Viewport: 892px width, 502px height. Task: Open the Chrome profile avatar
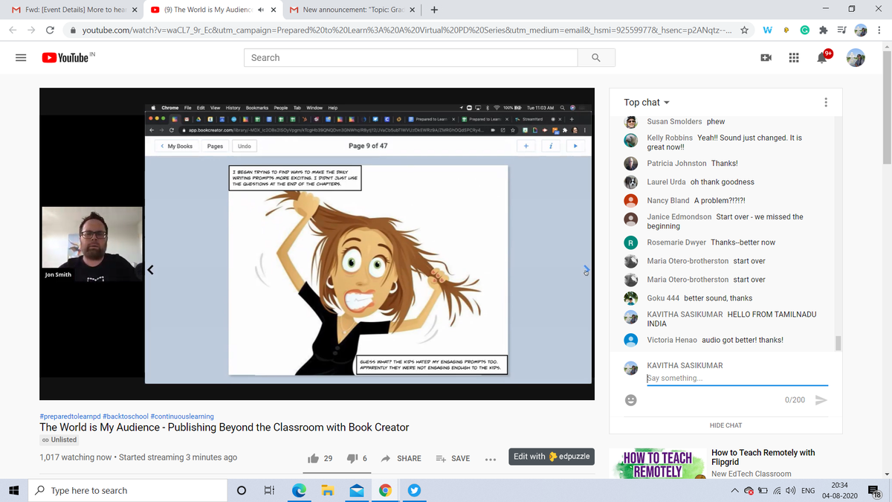[861, 30]
